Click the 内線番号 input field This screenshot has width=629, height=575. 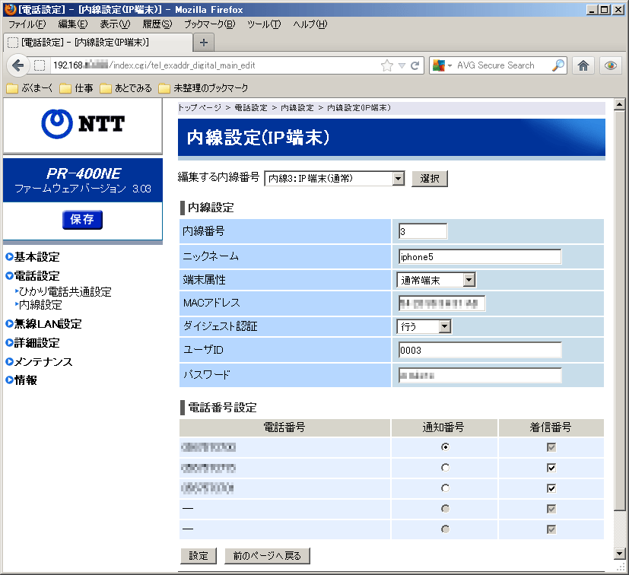click(x=423, y=231)
